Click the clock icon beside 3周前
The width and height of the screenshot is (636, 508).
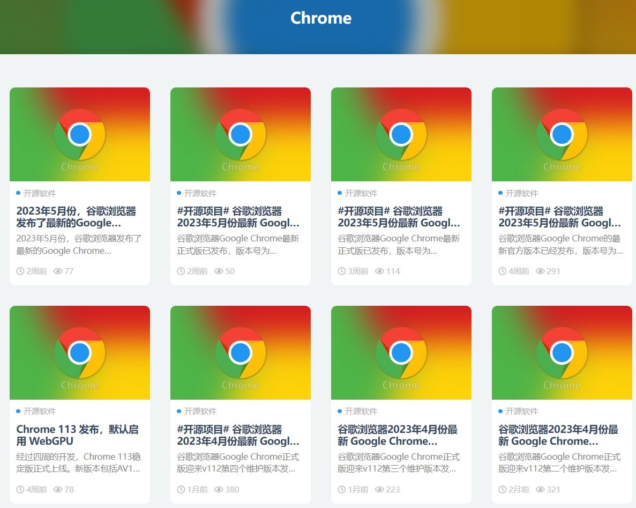click(341, 271)
